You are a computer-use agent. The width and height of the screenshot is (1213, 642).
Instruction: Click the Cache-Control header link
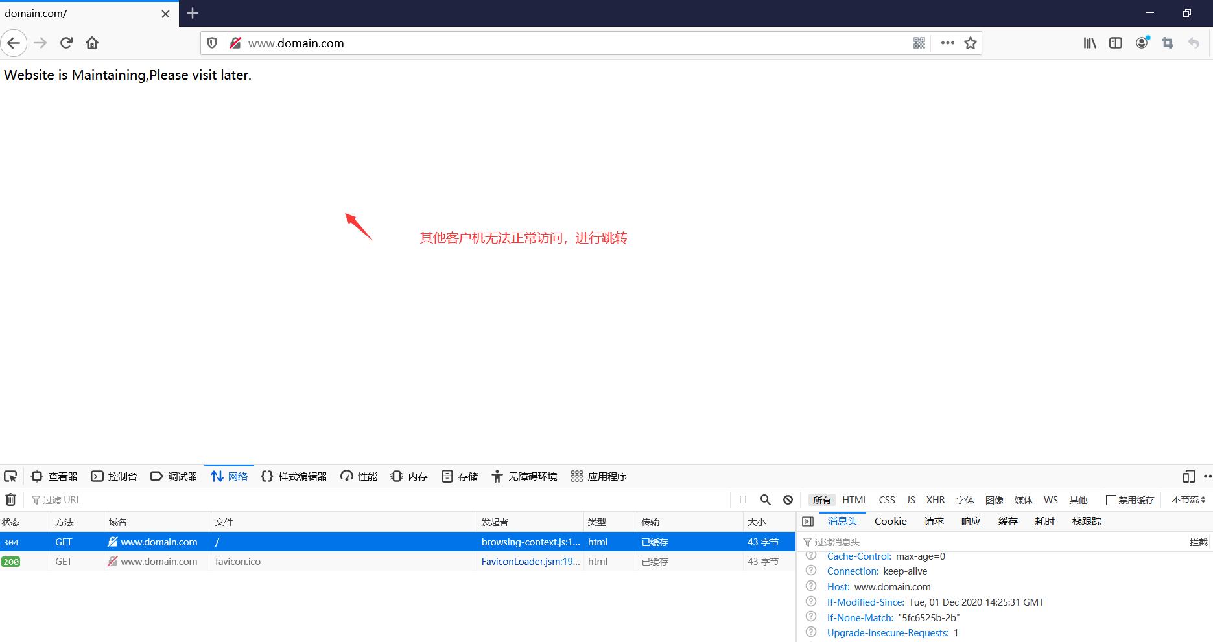click(x=858, y=556)
